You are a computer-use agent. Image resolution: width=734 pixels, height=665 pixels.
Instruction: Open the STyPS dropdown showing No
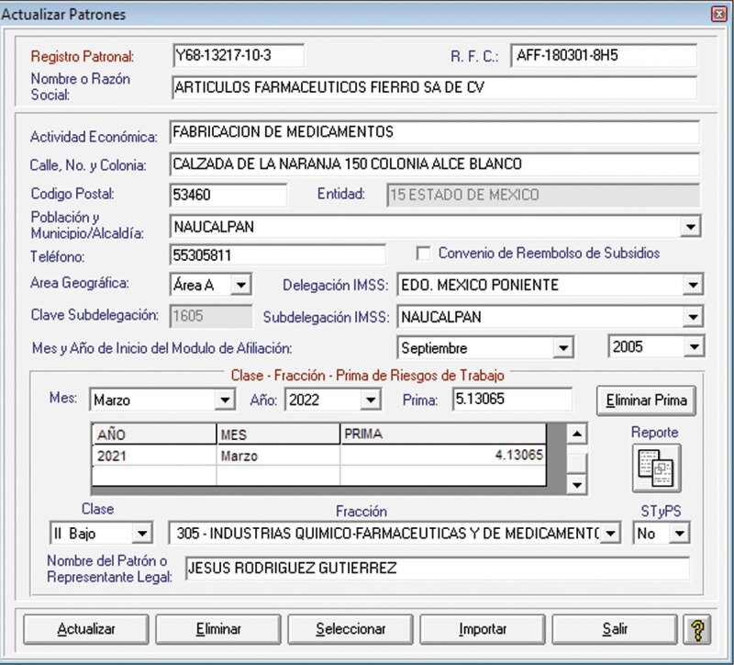(680, 534)
